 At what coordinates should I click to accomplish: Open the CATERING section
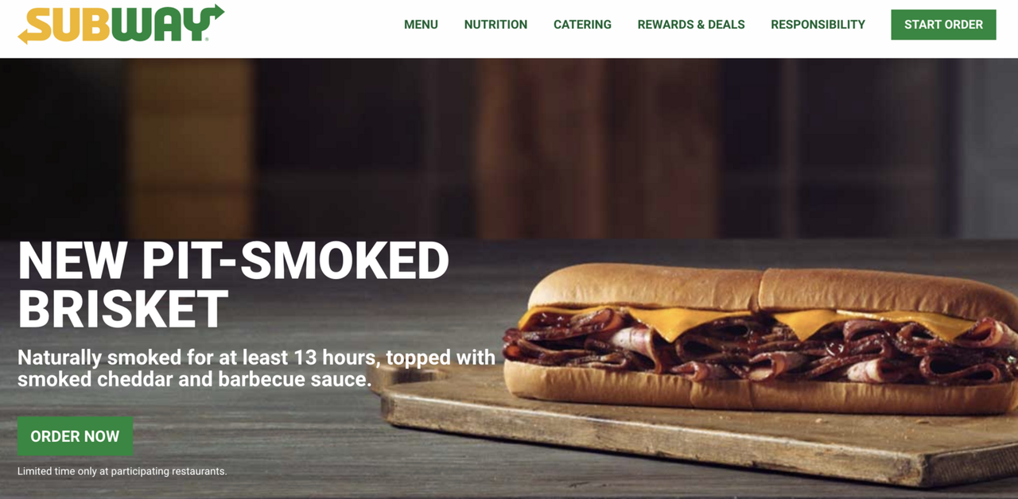582,25
